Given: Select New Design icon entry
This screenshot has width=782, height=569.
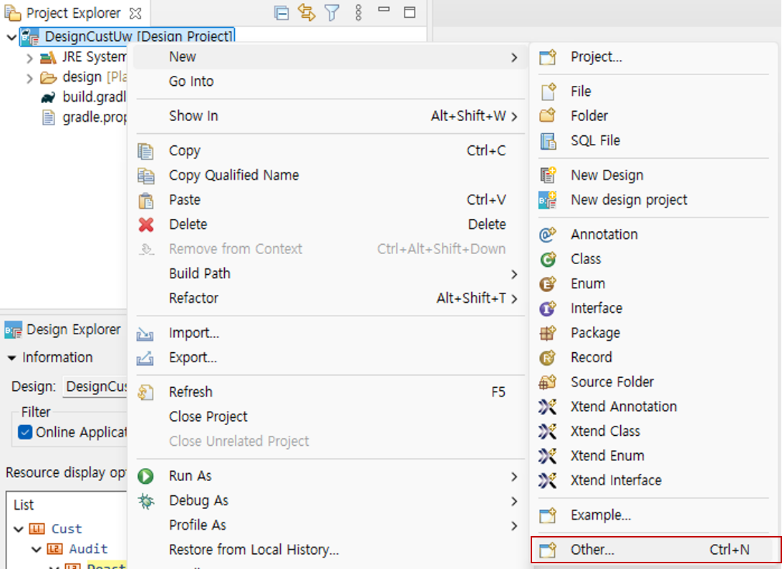Looking at the screenshot, I should click(607, 175).
